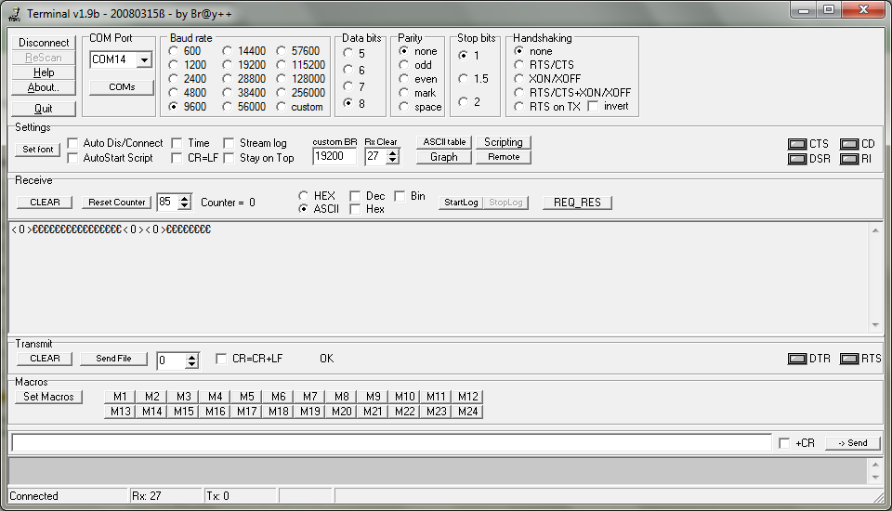
Task: Click the COMs button
Action: click(x=122, y=87)
